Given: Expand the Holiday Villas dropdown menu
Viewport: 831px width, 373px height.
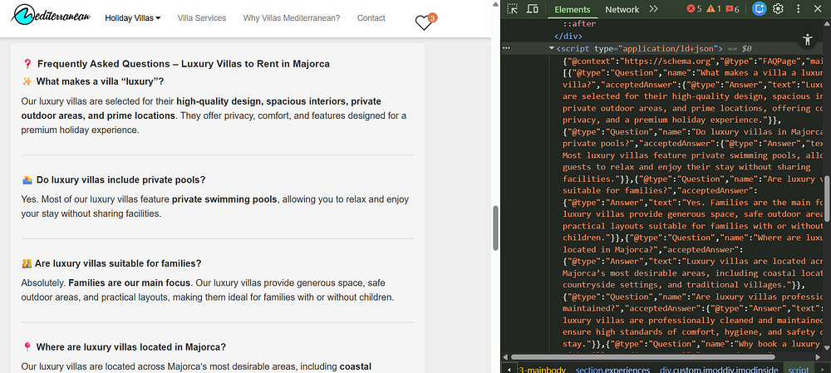Looking at the screenshot, I should 132,17.
